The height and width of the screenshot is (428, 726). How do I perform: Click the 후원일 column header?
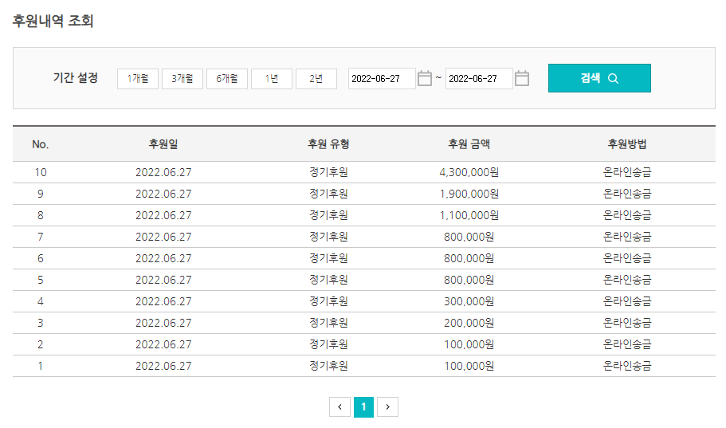163,144
